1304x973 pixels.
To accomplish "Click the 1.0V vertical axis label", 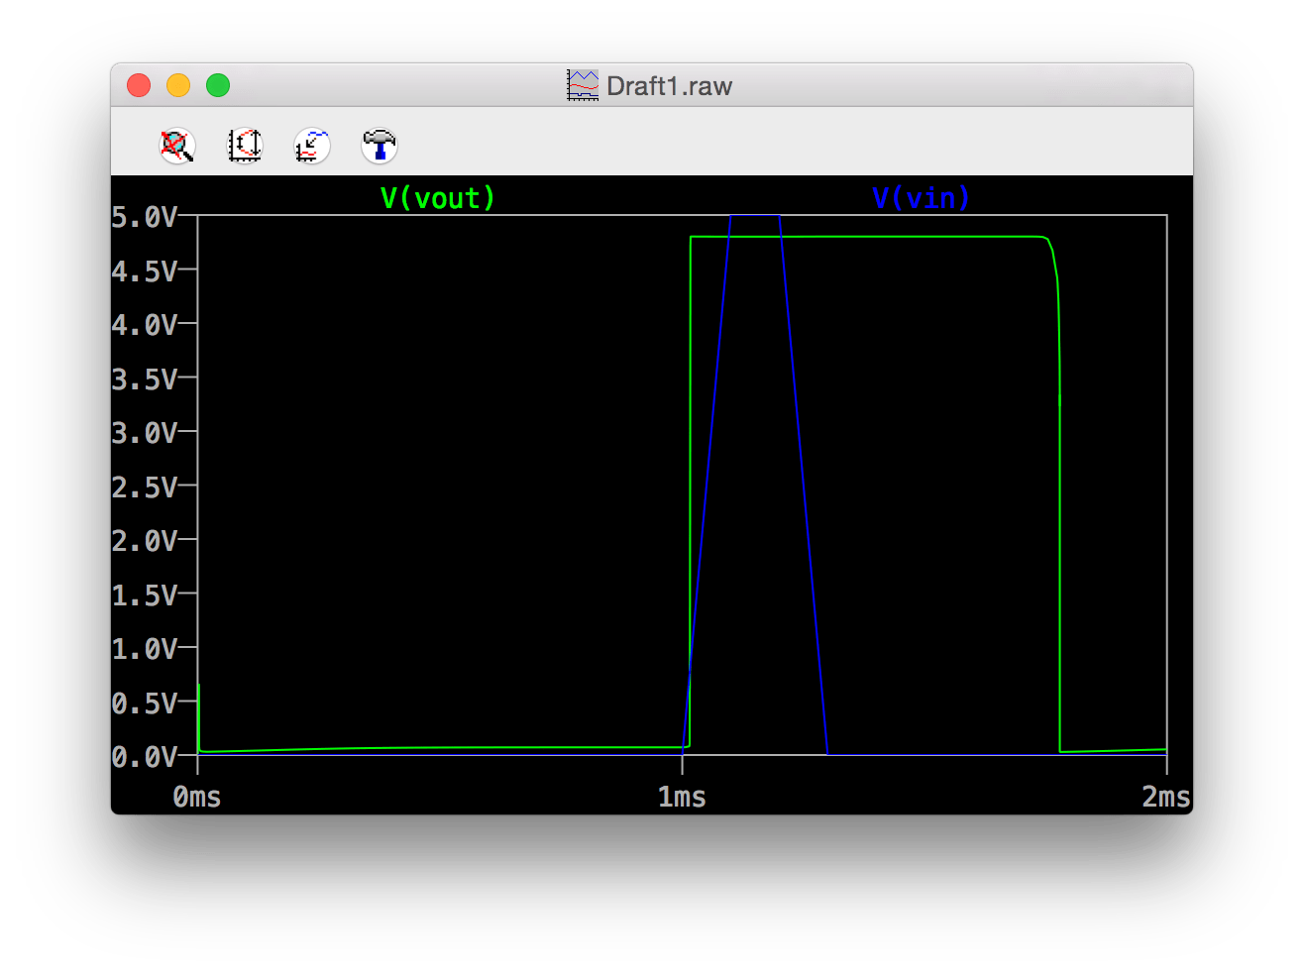I will pos(145,649).
